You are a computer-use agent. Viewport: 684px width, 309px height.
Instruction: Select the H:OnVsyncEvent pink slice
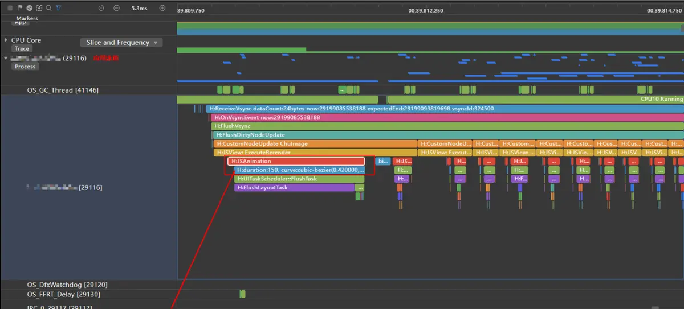(447, 117)
